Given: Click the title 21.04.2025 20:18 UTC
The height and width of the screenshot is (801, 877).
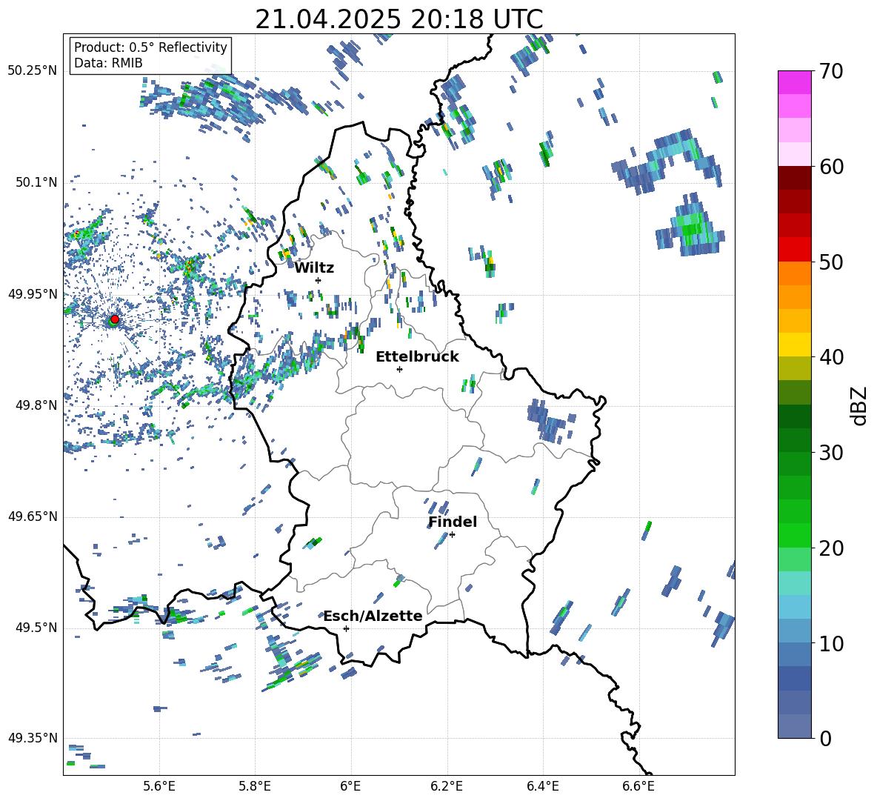Looking at the screenshot, I should 399,19.
